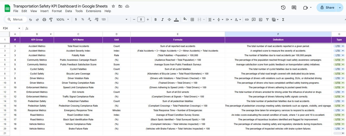Open the Edit menu

24,11
